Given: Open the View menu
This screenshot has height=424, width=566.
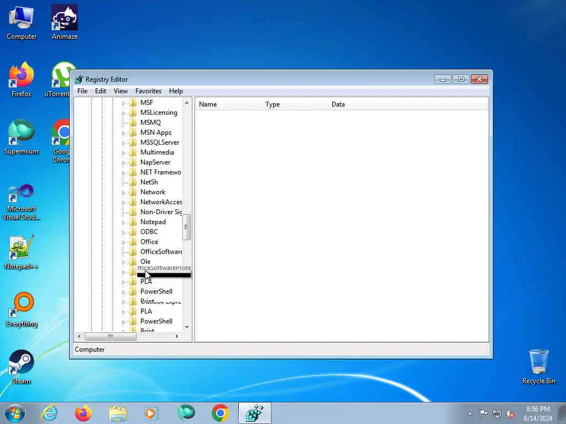Looking at the screenshot, I should [120, 91].
